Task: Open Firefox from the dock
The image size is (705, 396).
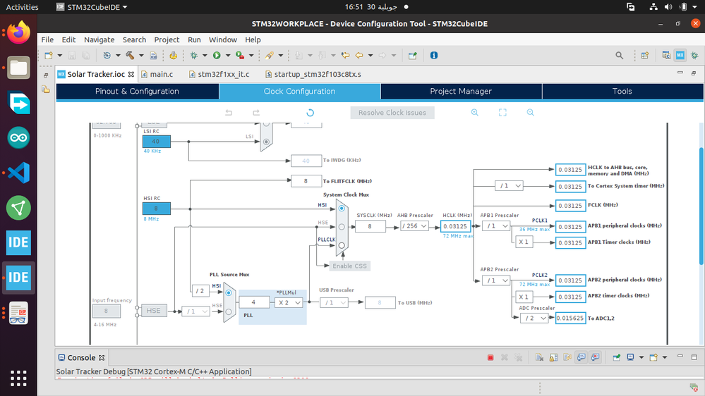Action: 18,32
